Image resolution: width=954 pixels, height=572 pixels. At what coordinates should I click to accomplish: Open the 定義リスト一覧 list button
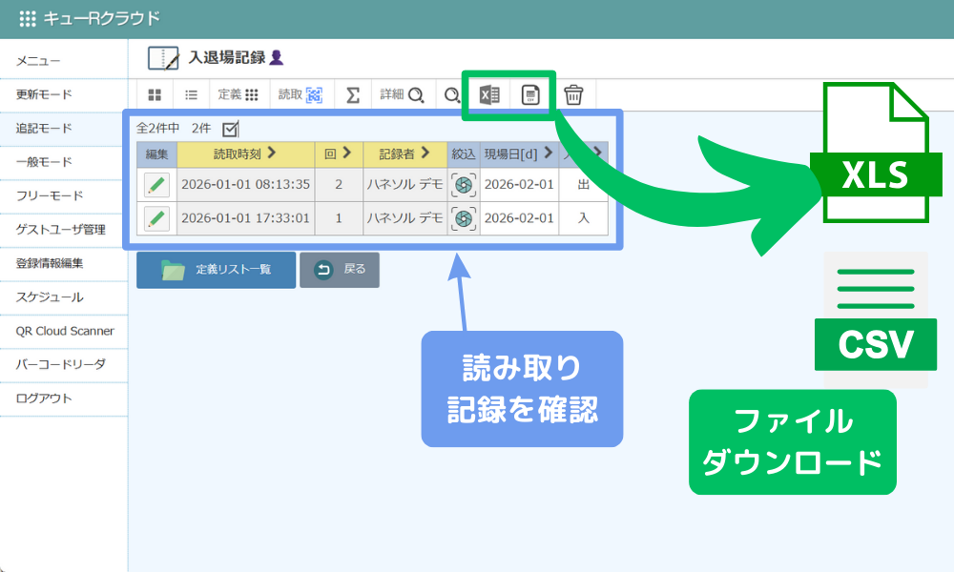216,269
